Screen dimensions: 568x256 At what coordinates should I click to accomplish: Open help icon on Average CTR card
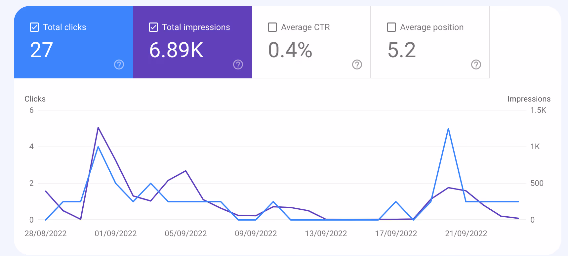[357, 64]
